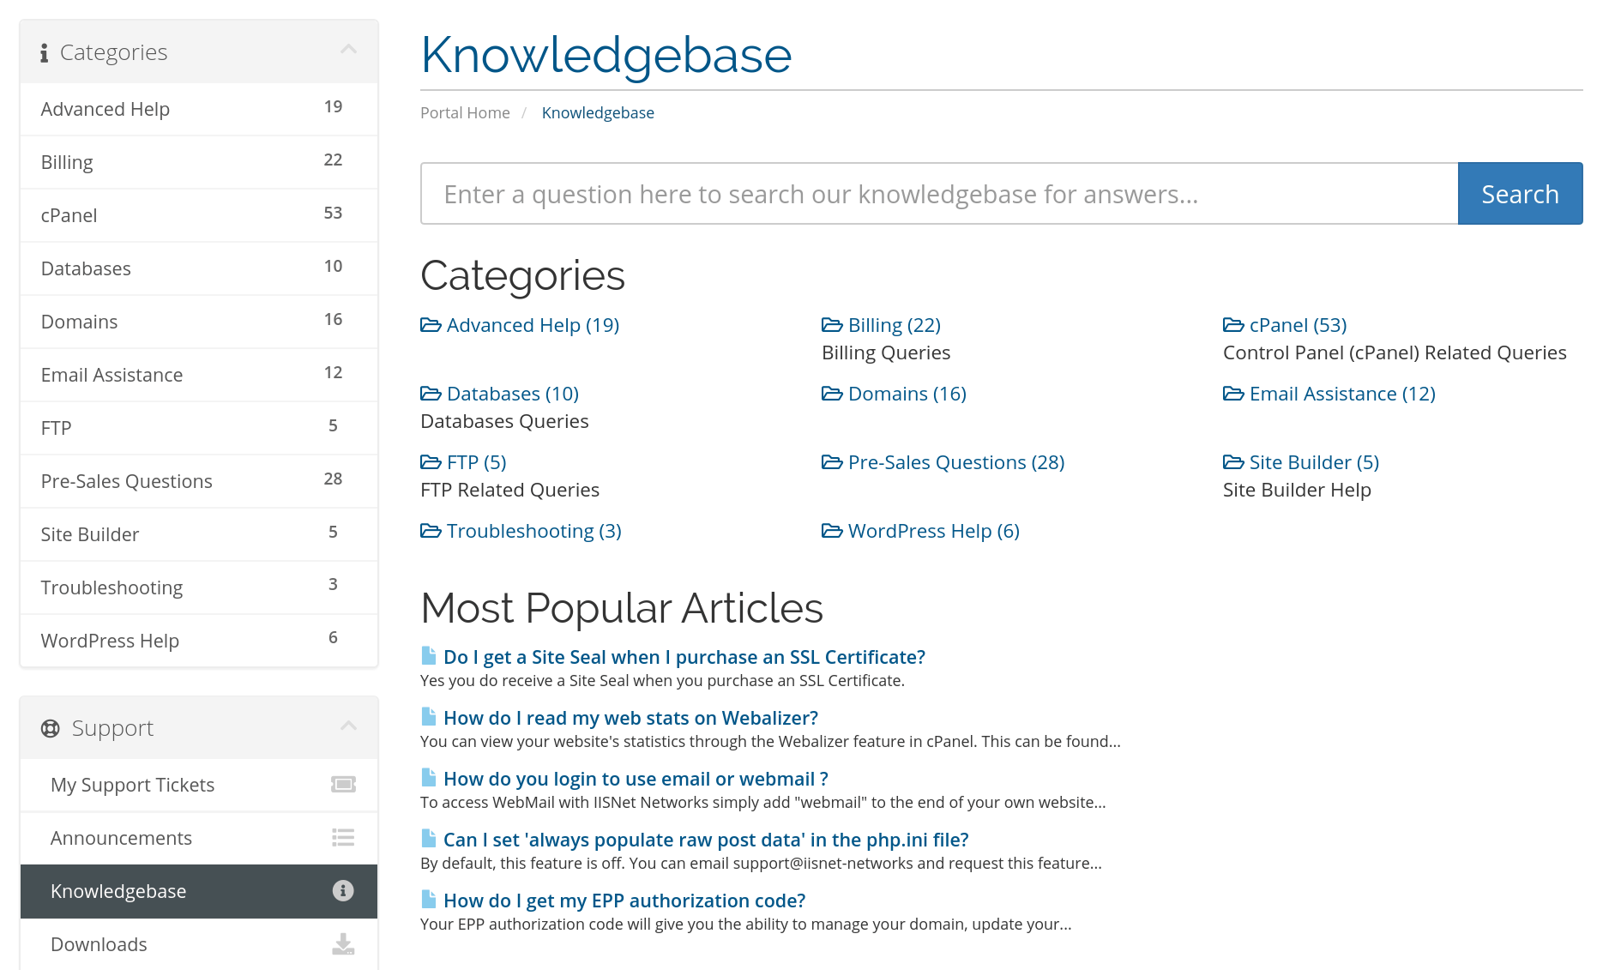
Task: Click the info icon in Categories header
Action: 44,53
